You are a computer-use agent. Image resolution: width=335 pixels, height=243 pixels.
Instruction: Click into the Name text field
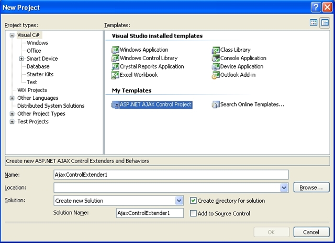coord(171,175)
